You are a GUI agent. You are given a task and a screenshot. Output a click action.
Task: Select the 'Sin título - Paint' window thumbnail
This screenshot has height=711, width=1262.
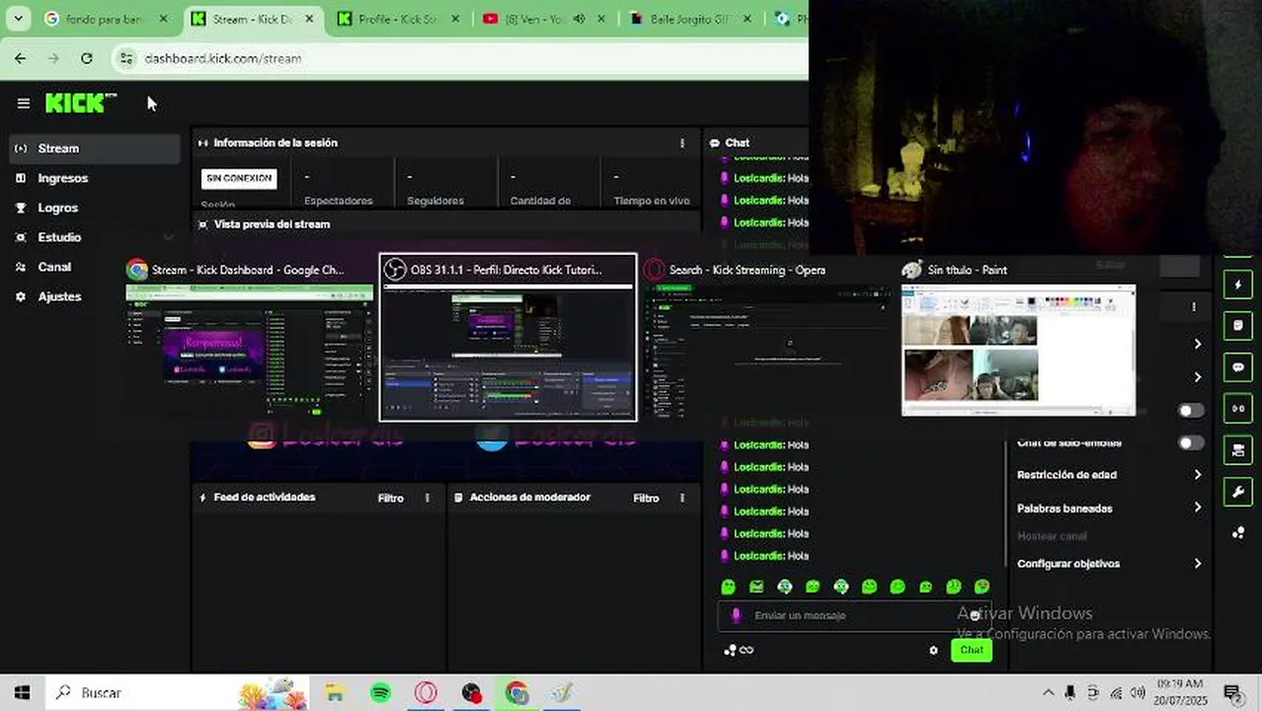pyautogui.click(x=1018, y=339)
